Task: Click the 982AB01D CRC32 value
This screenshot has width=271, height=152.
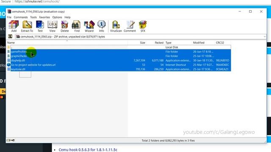Action: pyautogui.click(x=222, y=60)
